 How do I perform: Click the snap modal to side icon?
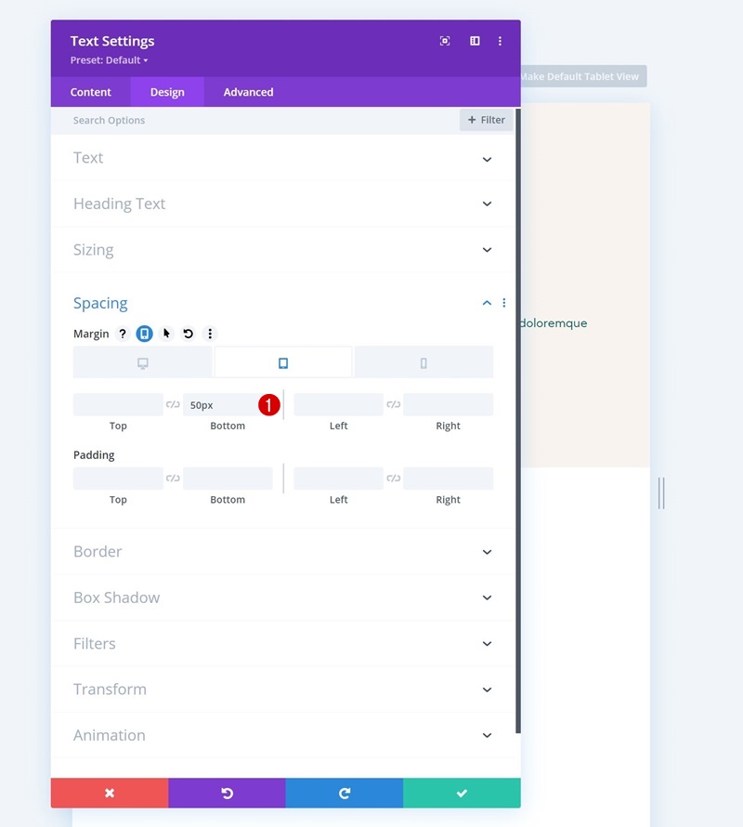[475, 41]
